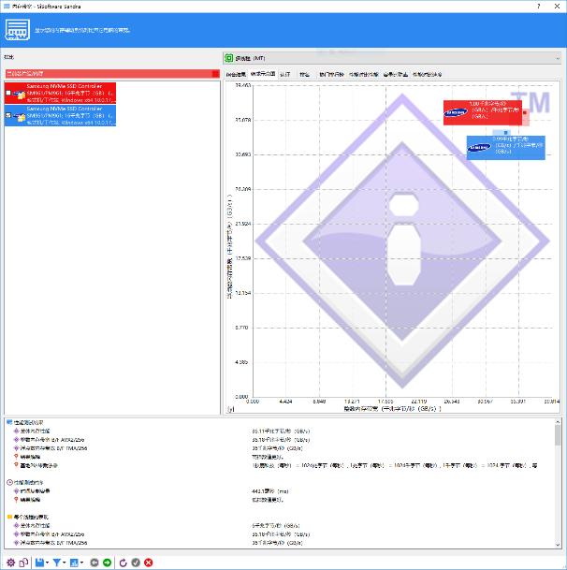Screen dimensions: 567x570
Task: Select the 443.1 ms timing value
Action: [x=270, y=491]
